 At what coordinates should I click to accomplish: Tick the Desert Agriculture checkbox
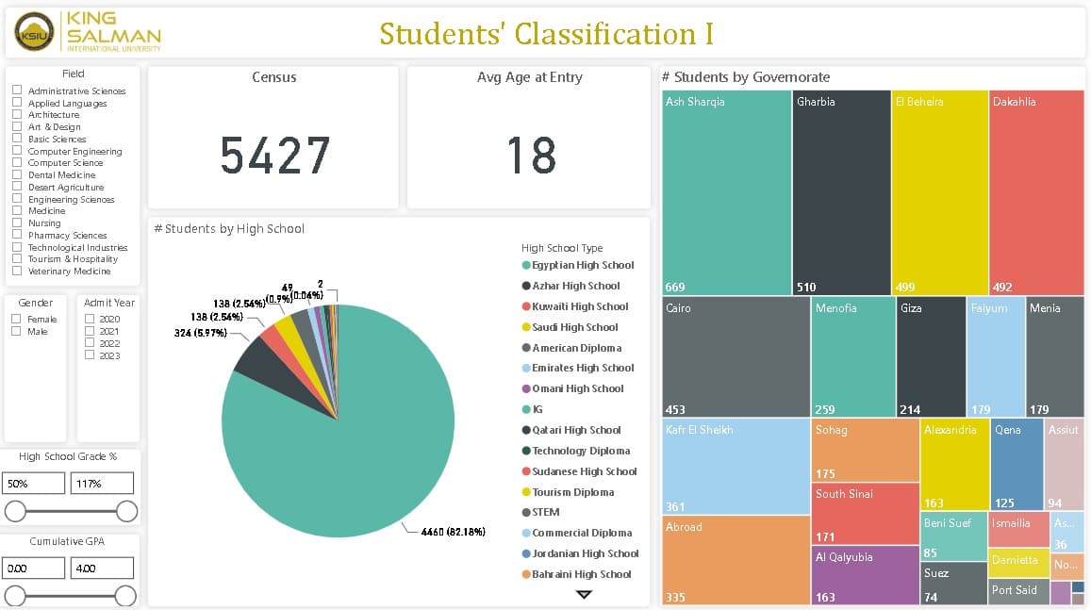17,187
